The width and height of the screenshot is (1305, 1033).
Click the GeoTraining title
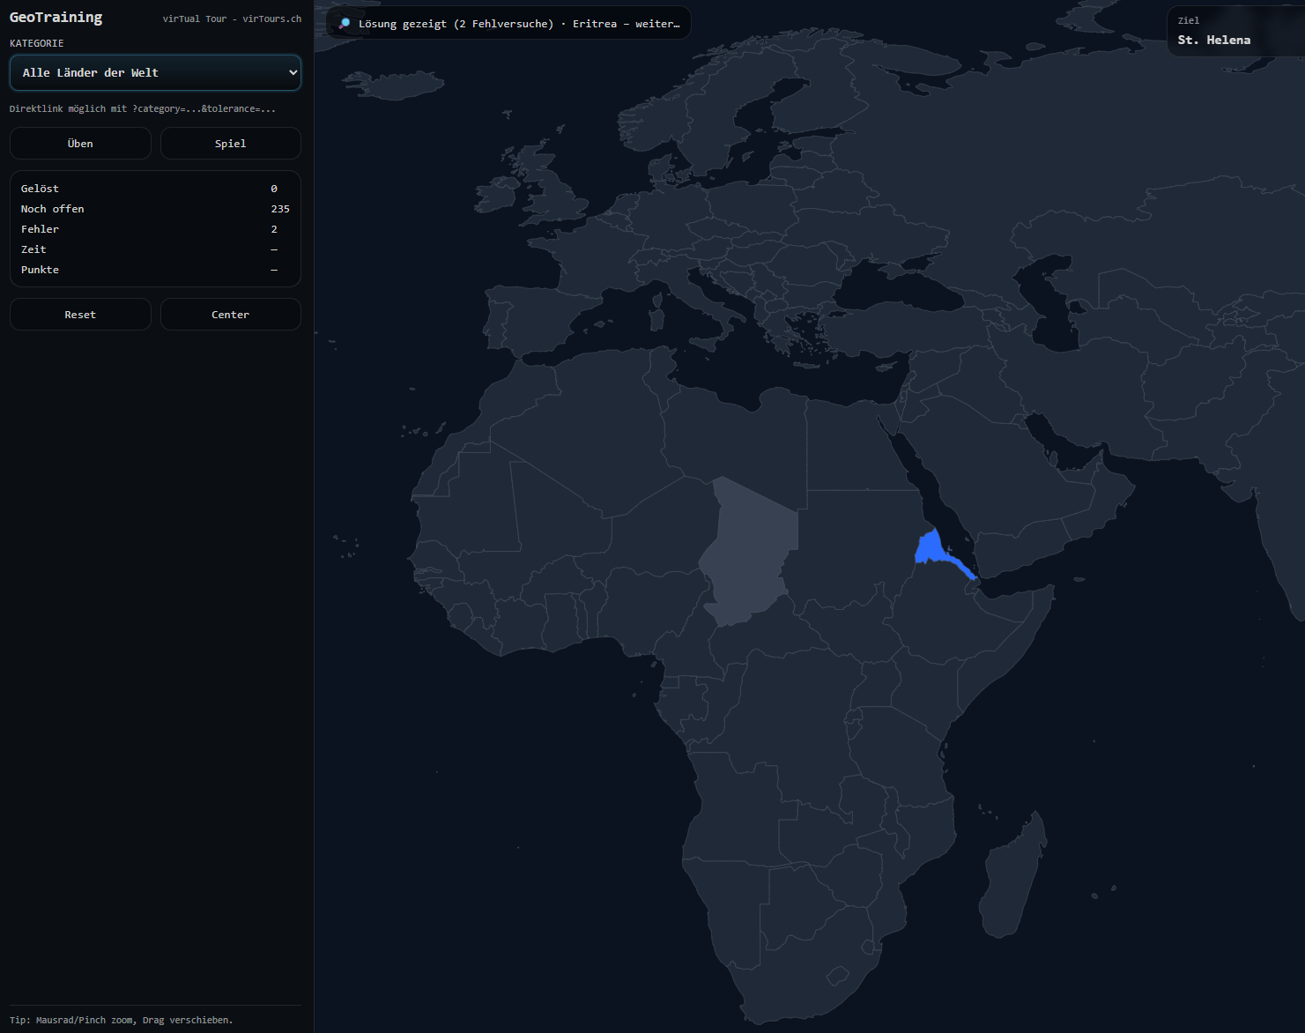56,17
